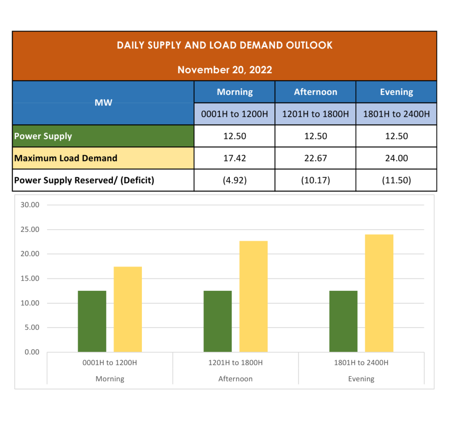Viewport: 450px width, 424px height.
Task: Select the Morning column header in table
Action: pos(235,92)
